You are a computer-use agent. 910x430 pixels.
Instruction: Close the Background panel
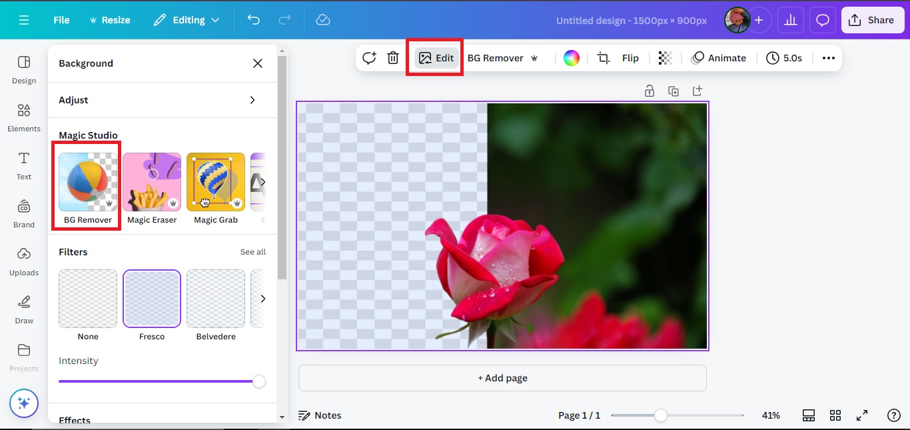258,63
